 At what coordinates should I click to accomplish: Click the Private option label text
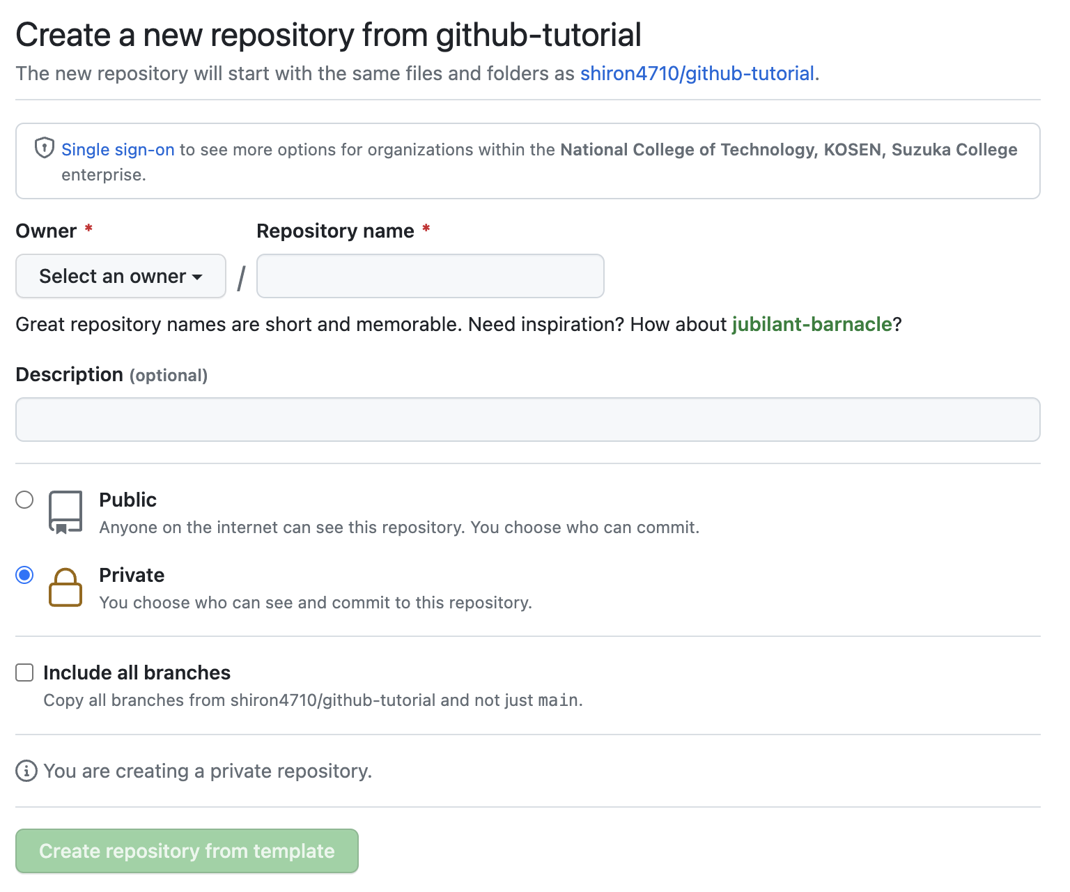point(132,575)
